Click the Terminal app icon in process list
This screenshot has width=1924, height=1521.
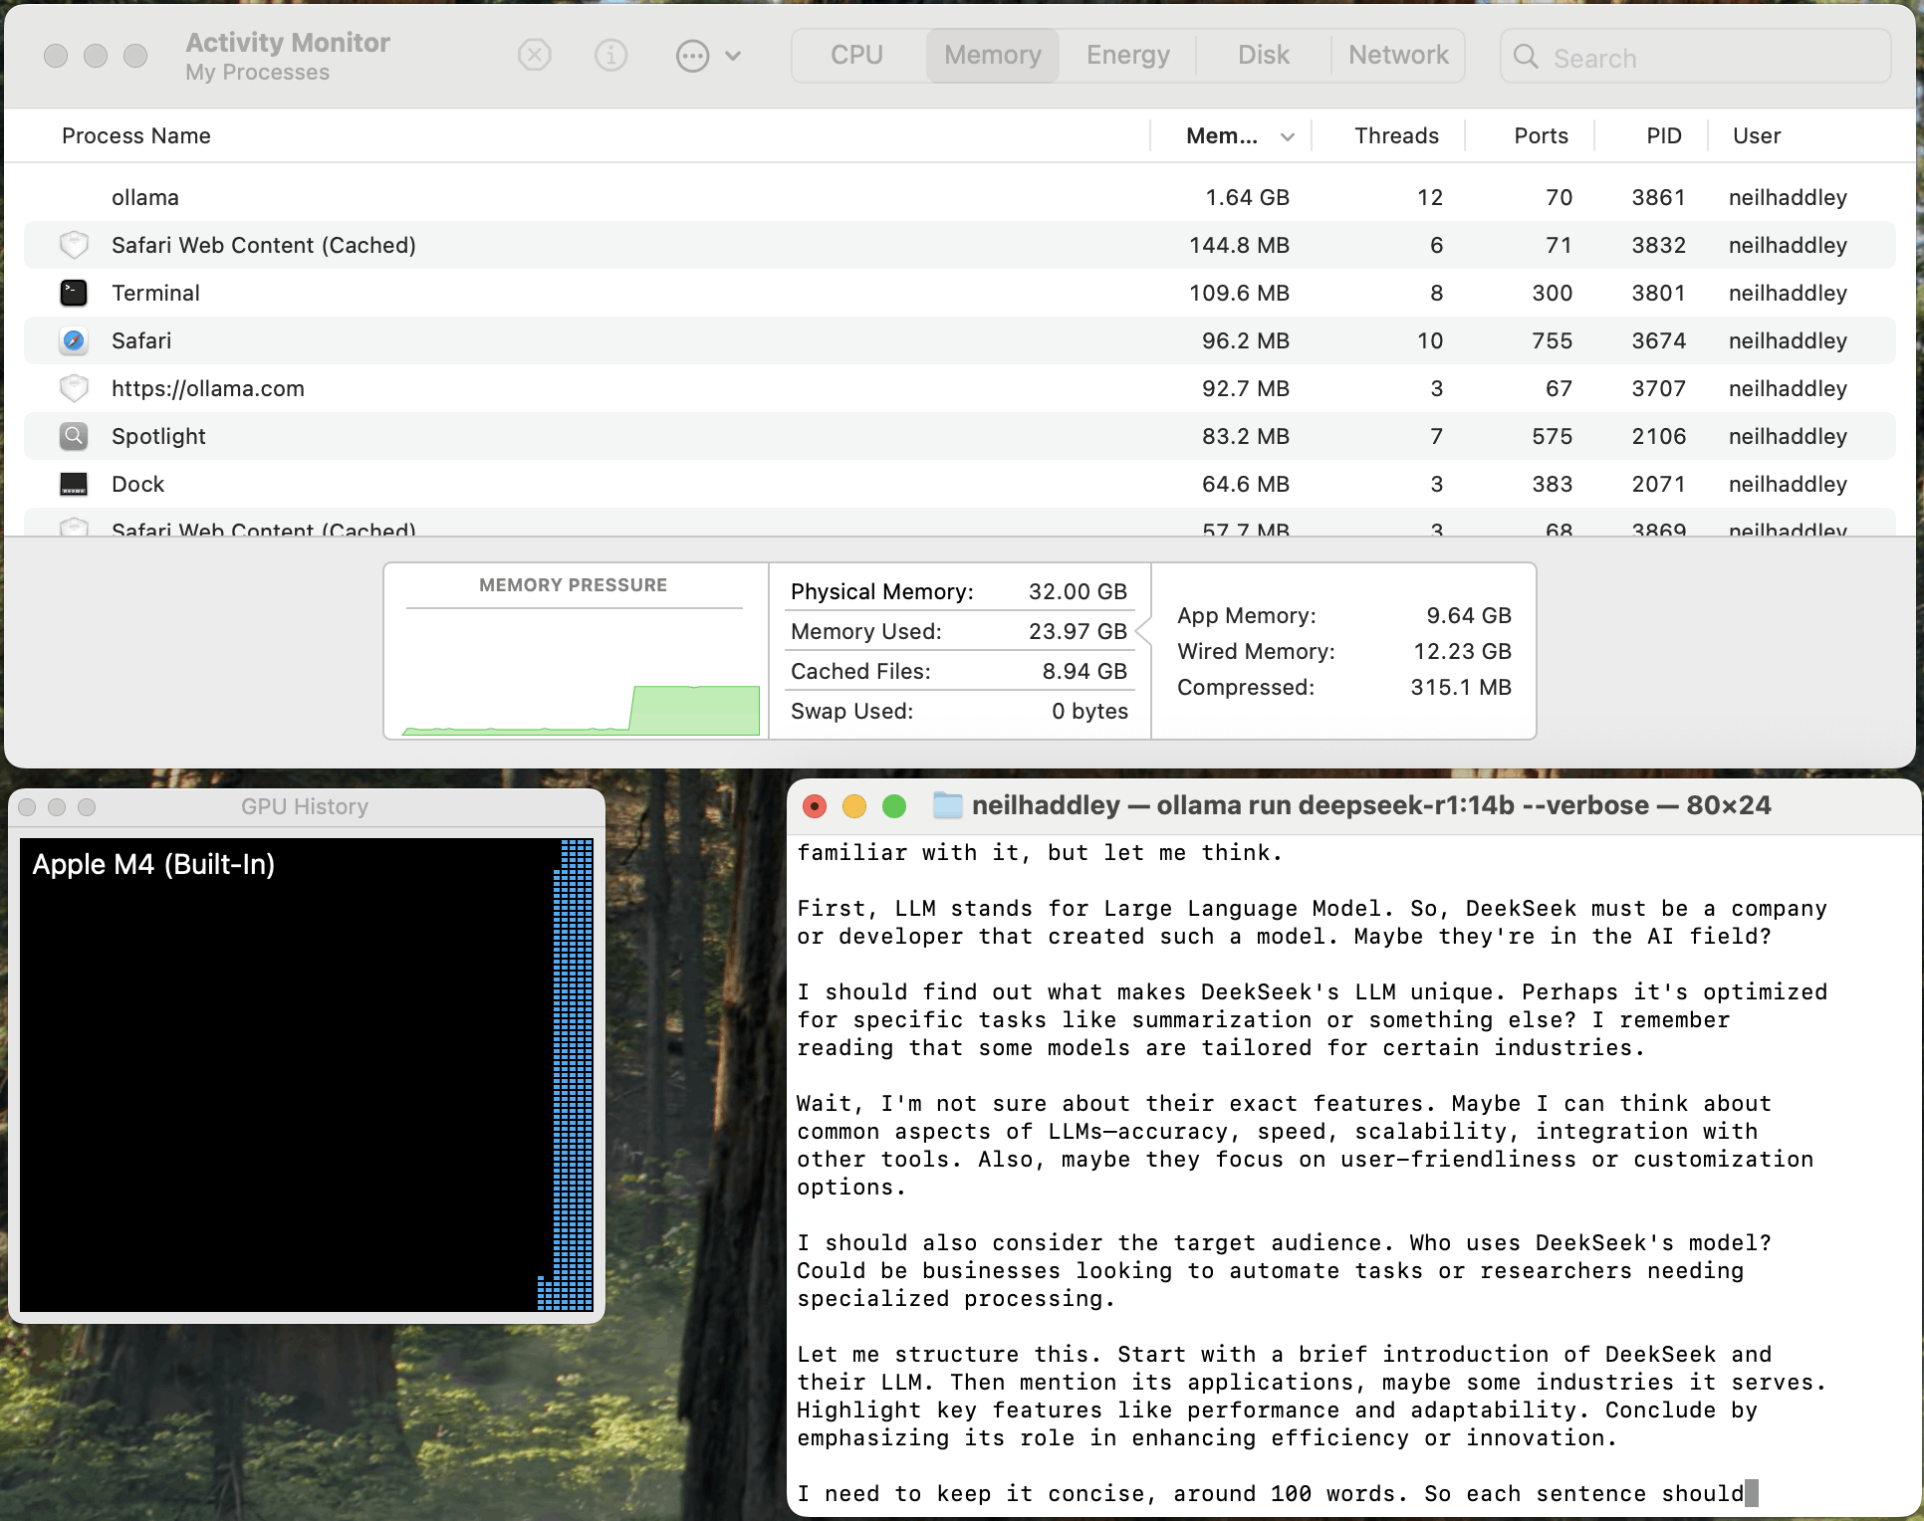point(74,293)
